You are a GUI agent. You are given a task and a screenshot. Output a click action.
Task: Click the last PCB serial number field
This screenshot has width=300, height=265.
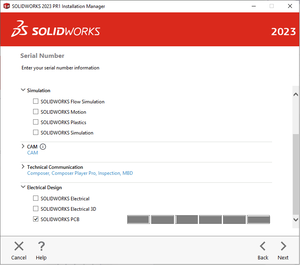pyautogui.click(x=258, y=220)
